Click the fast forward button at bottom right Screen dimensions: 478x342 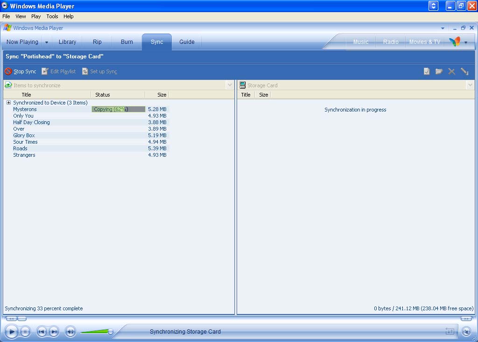tap(466, 319)
